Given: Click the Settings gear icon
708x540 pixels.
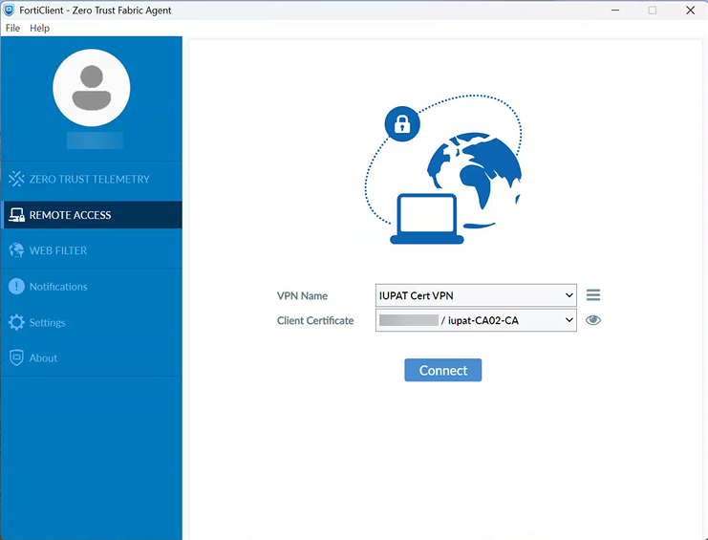Looking at the screenshot, I should [16, 322].
